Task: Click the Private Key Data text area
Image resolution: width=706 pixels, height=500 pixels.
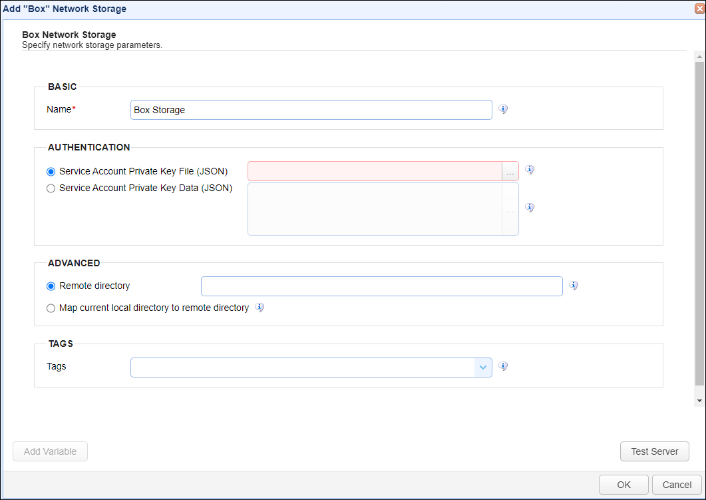Action: coord(375,209)
